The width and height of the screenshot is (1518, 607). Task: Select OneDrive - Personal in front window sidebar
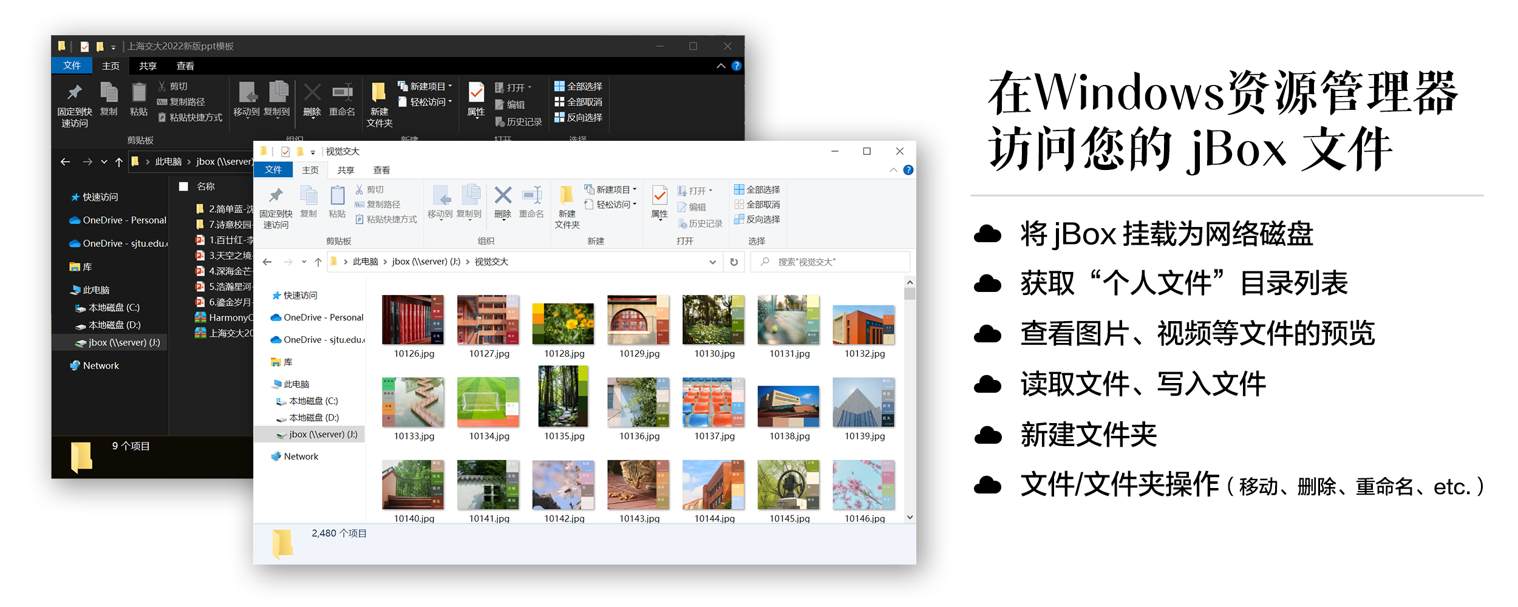click(x=317, y=317)
